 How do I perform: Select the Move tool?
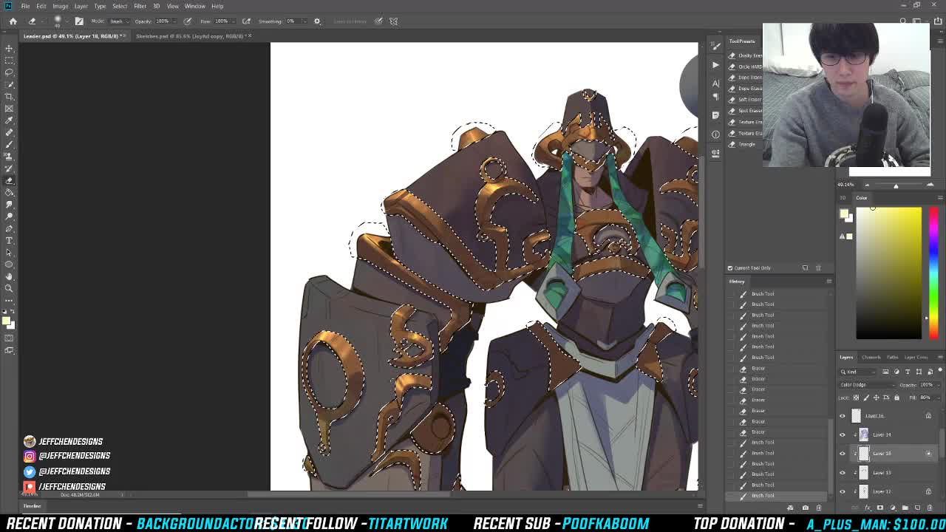(10, 47)
